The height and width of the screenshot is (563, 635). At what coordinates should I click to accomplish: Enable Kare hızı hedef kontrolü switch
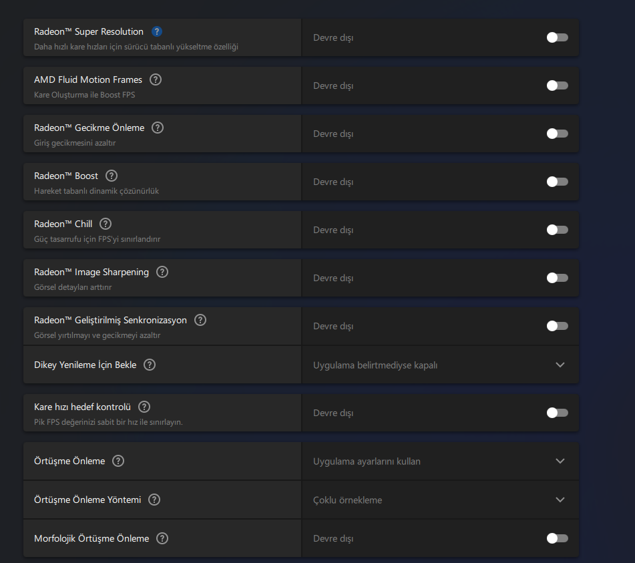pyautogui.click(x=558, y=413)
